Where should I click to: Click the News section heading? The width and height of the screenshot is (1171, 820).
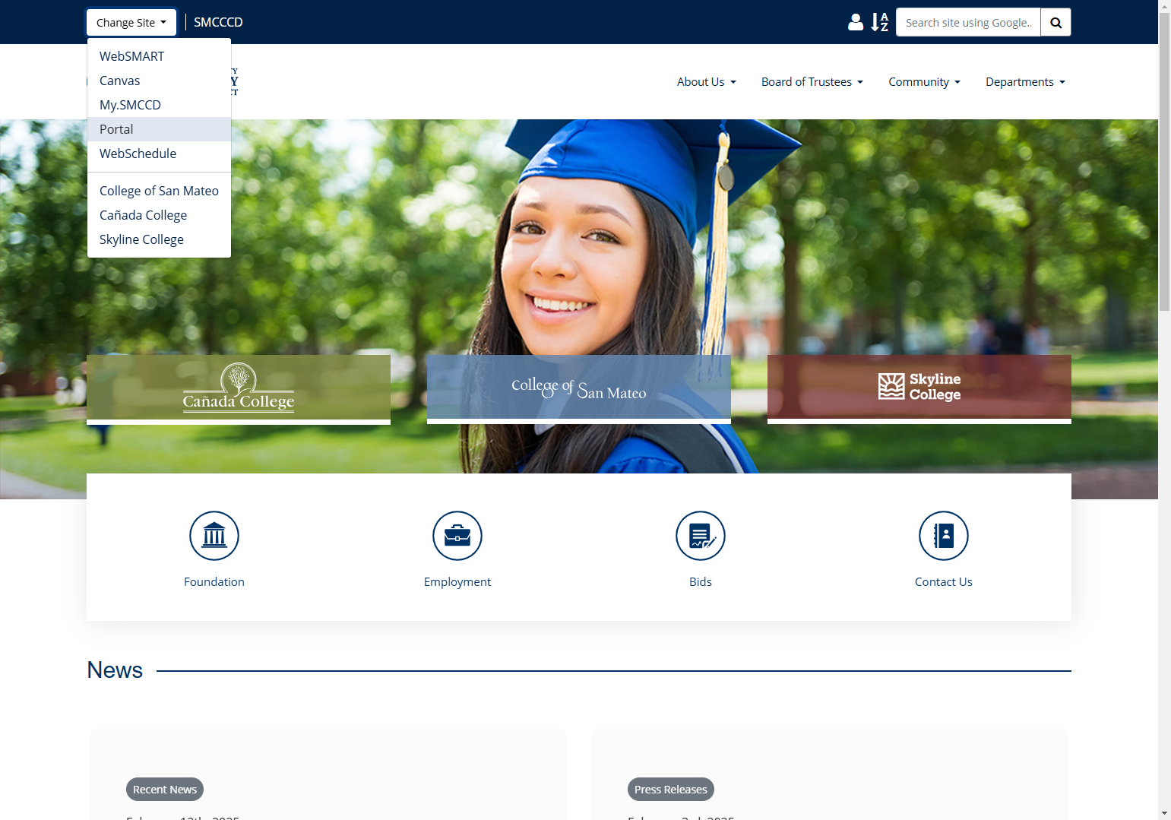coord(115,670)
